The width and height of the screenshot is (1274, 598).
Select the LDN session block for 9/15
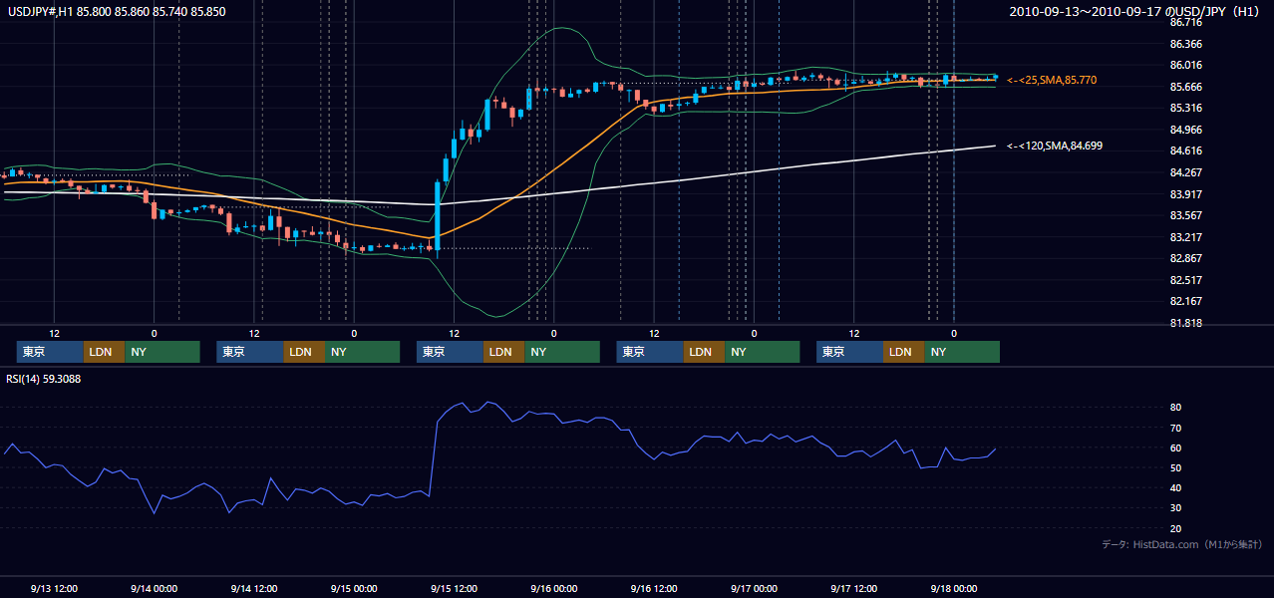503,352
